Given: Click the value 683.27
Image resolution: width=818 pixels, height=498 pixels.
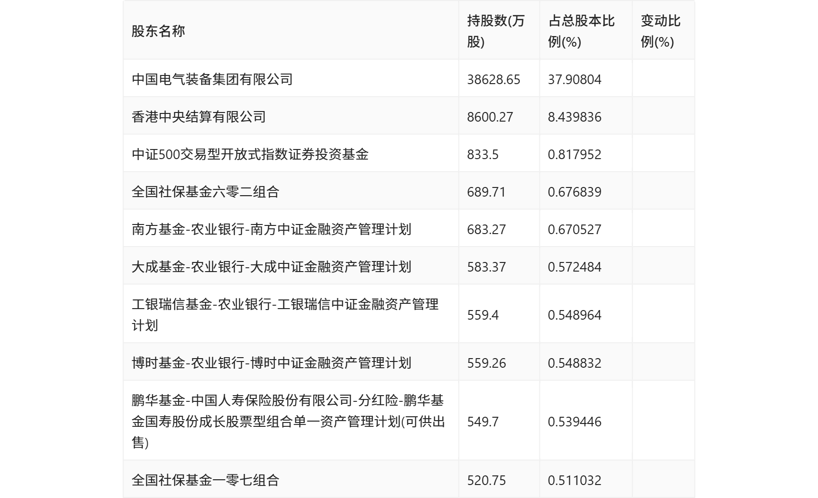Looking at the screenshot, I should tap(486, 229).
